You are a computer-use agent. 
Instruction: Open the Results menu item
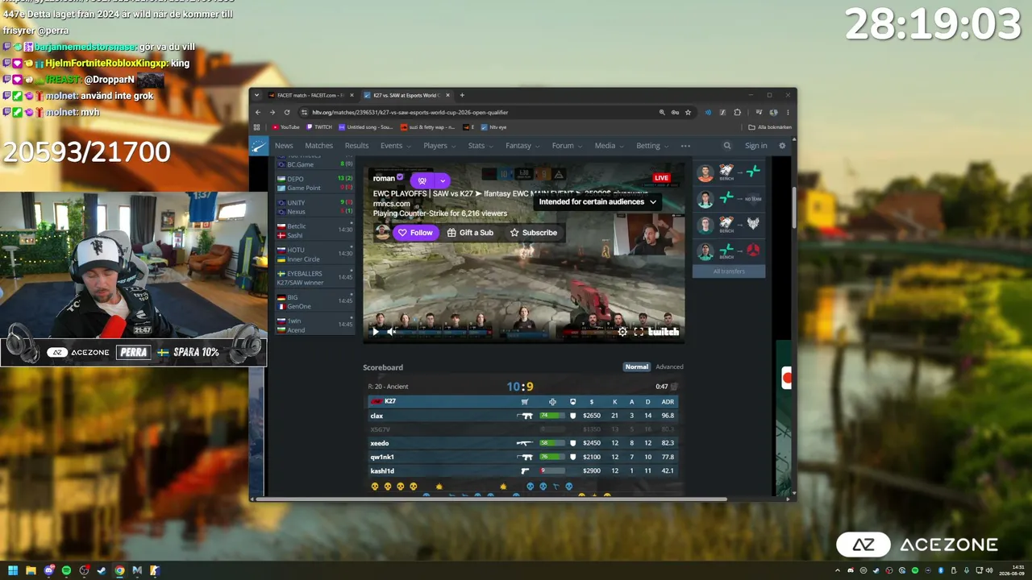pyautogui.click(x=356, y=146)
